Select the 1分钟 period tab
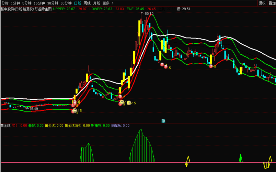The image size is (276, 172). point(15,3)
